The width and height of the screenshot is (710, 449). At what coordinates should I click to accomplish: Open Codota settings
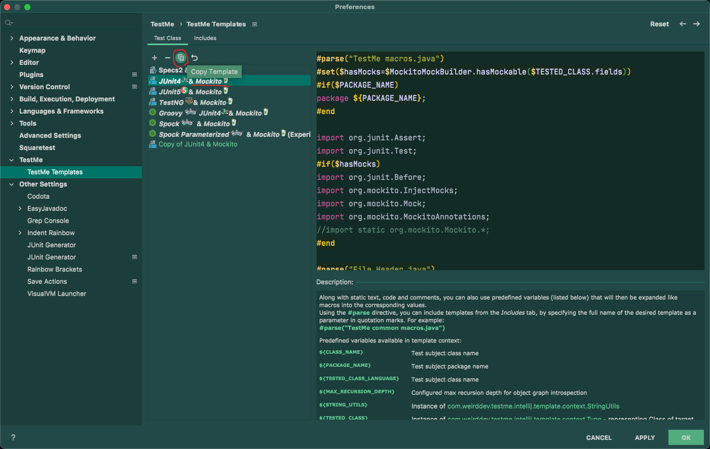pos(39,196)
